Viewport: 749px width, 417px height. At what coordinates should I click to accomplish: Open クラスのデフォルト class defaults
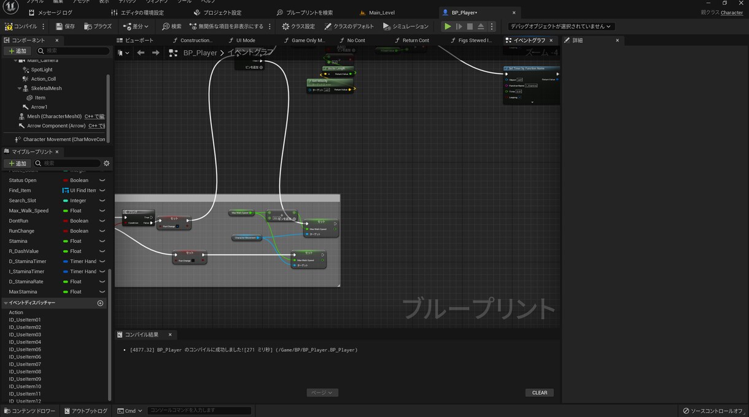349,26
